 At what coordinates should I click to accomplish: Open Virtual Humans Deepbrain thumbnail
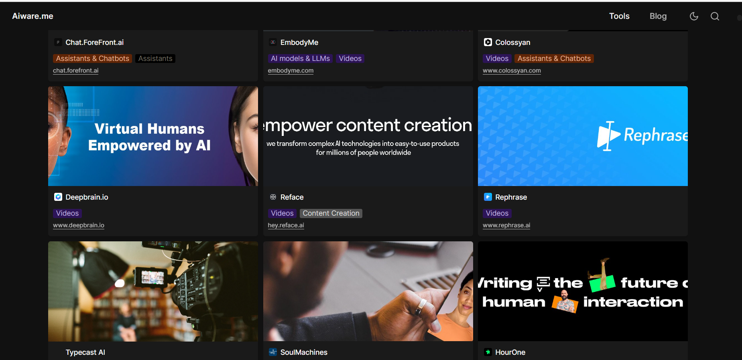point(153,136)
